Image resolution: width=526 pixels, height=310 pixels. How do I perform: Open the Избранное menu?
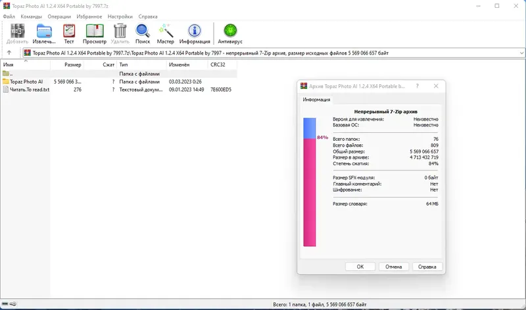point(89,16)
